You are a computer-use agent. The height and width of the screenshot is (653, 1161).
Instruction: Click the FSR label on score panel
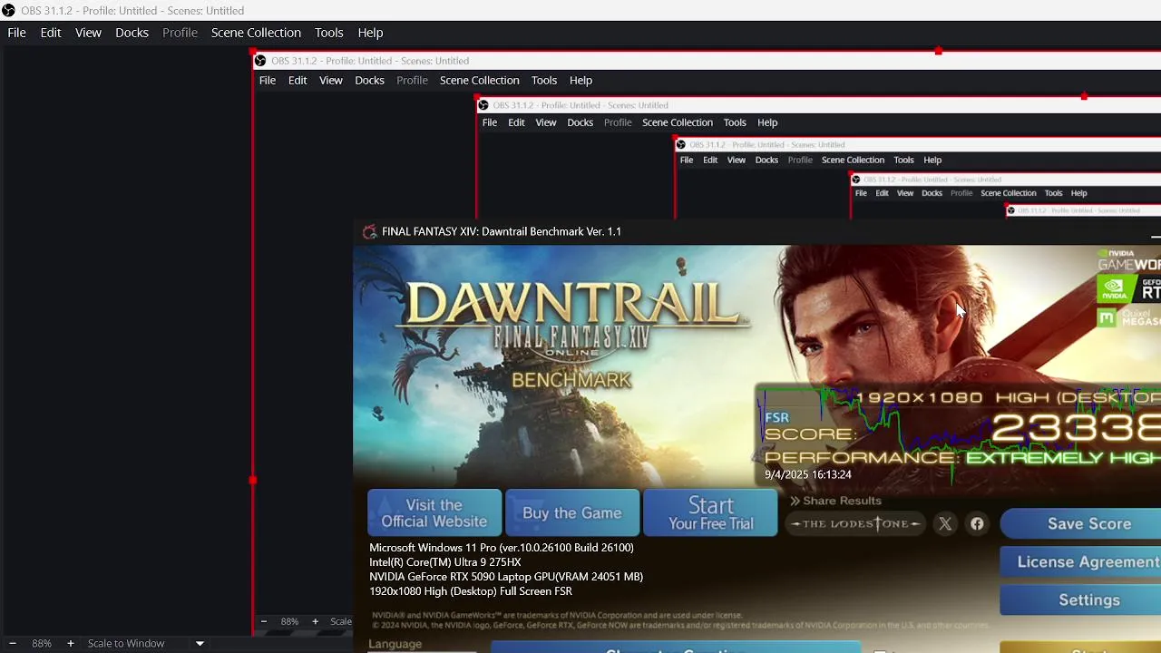pyautogui.click(x=776, y=417)
